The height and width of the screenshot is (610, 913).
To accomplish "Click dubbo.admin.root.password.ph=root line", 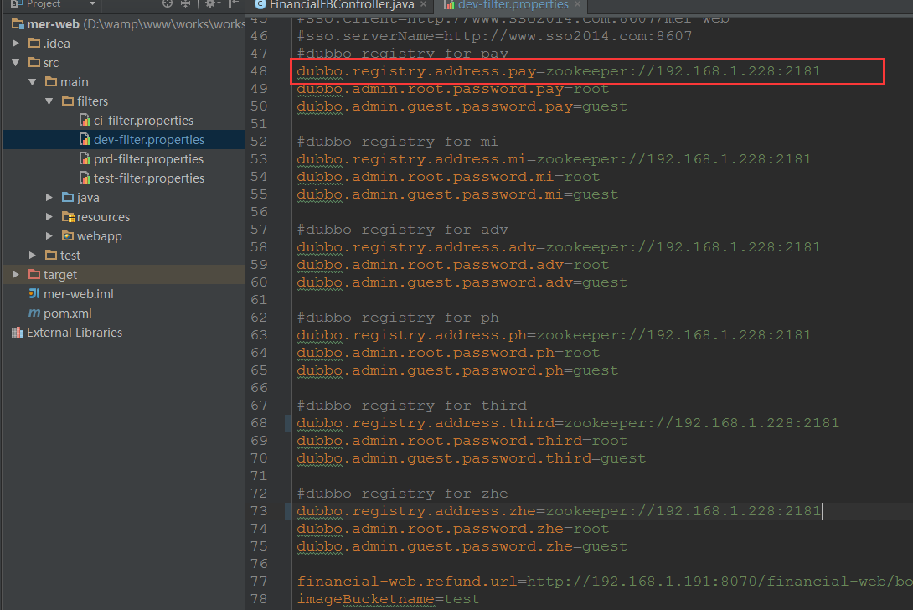I will tap(448, 353).
